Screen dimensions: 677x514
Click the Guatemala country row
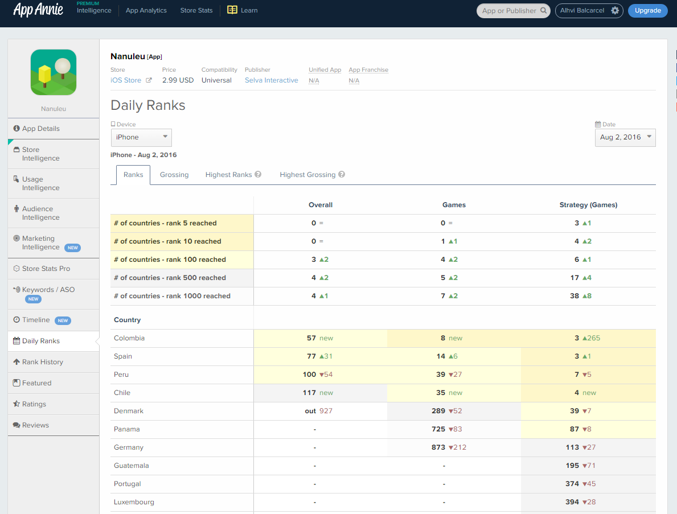pos(383,466)
